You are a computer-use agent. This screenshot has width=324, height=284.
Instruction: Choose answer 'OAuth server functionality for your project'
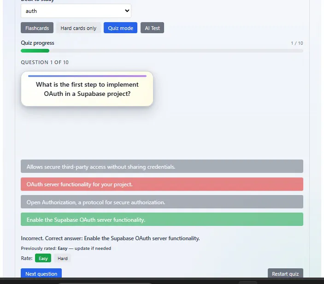coord(162,184)
